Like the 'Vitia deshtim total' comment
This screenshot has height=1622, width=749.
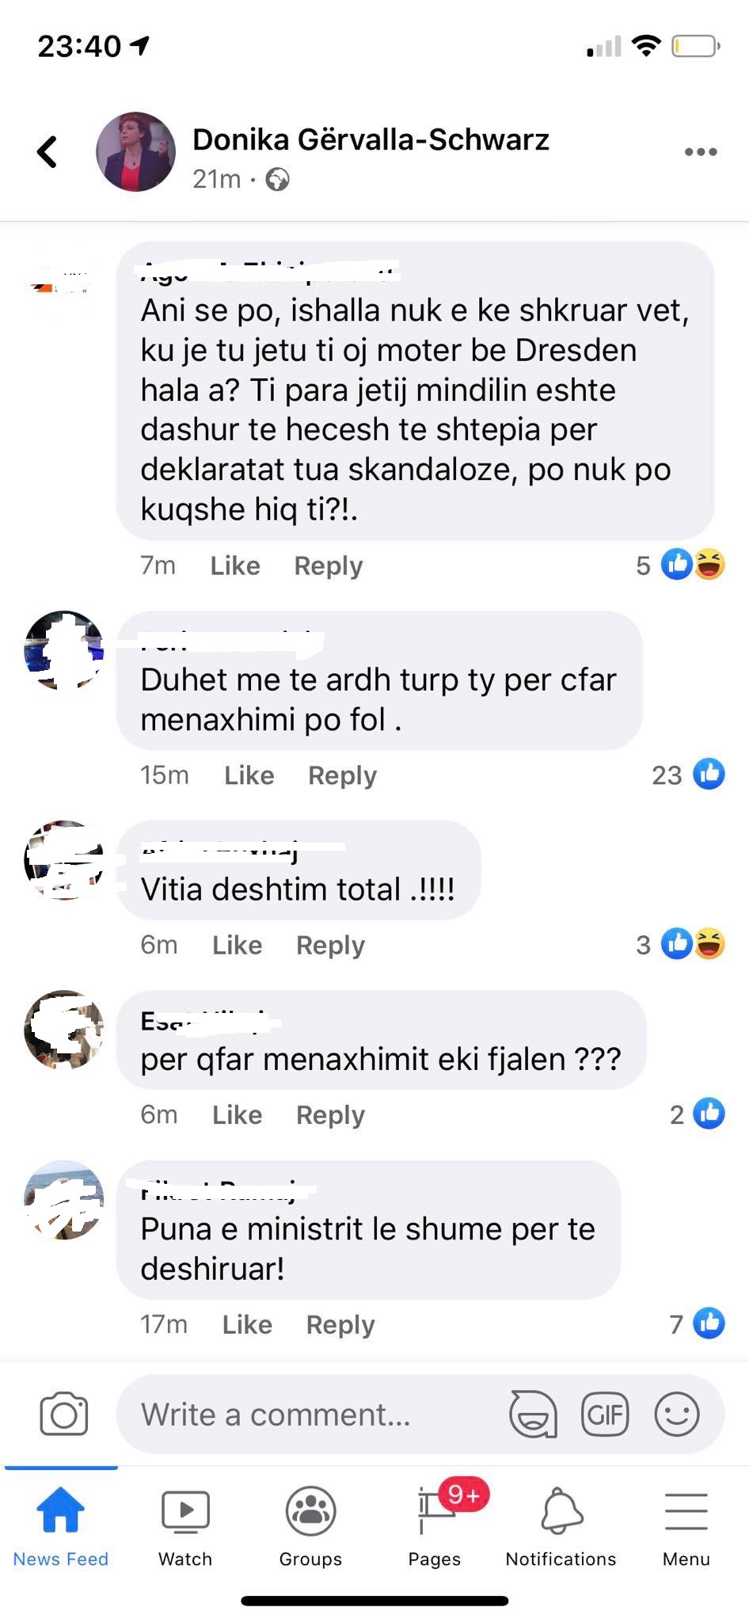pos(237,945)
